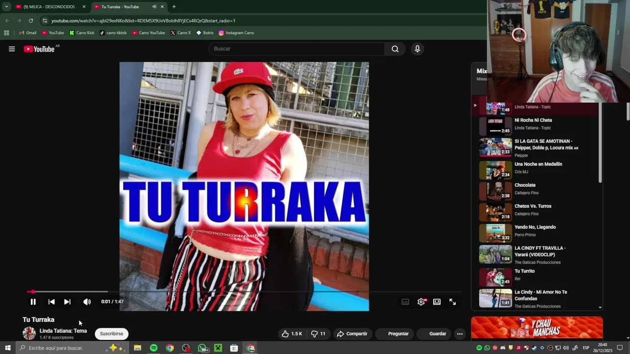
Task: Open the Chrome apps grid shortcut
Action: (x=6, y=33)
